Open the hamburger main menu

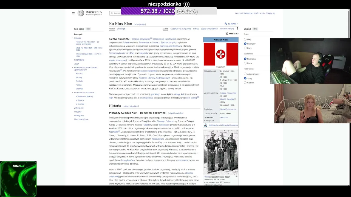(73, 13)
